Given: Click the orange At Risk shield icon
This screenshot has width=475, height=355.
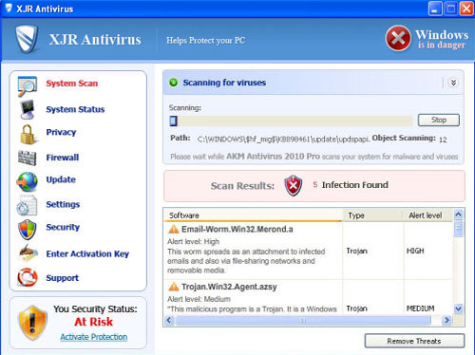Looking at the screenshot, I should 33,323.
